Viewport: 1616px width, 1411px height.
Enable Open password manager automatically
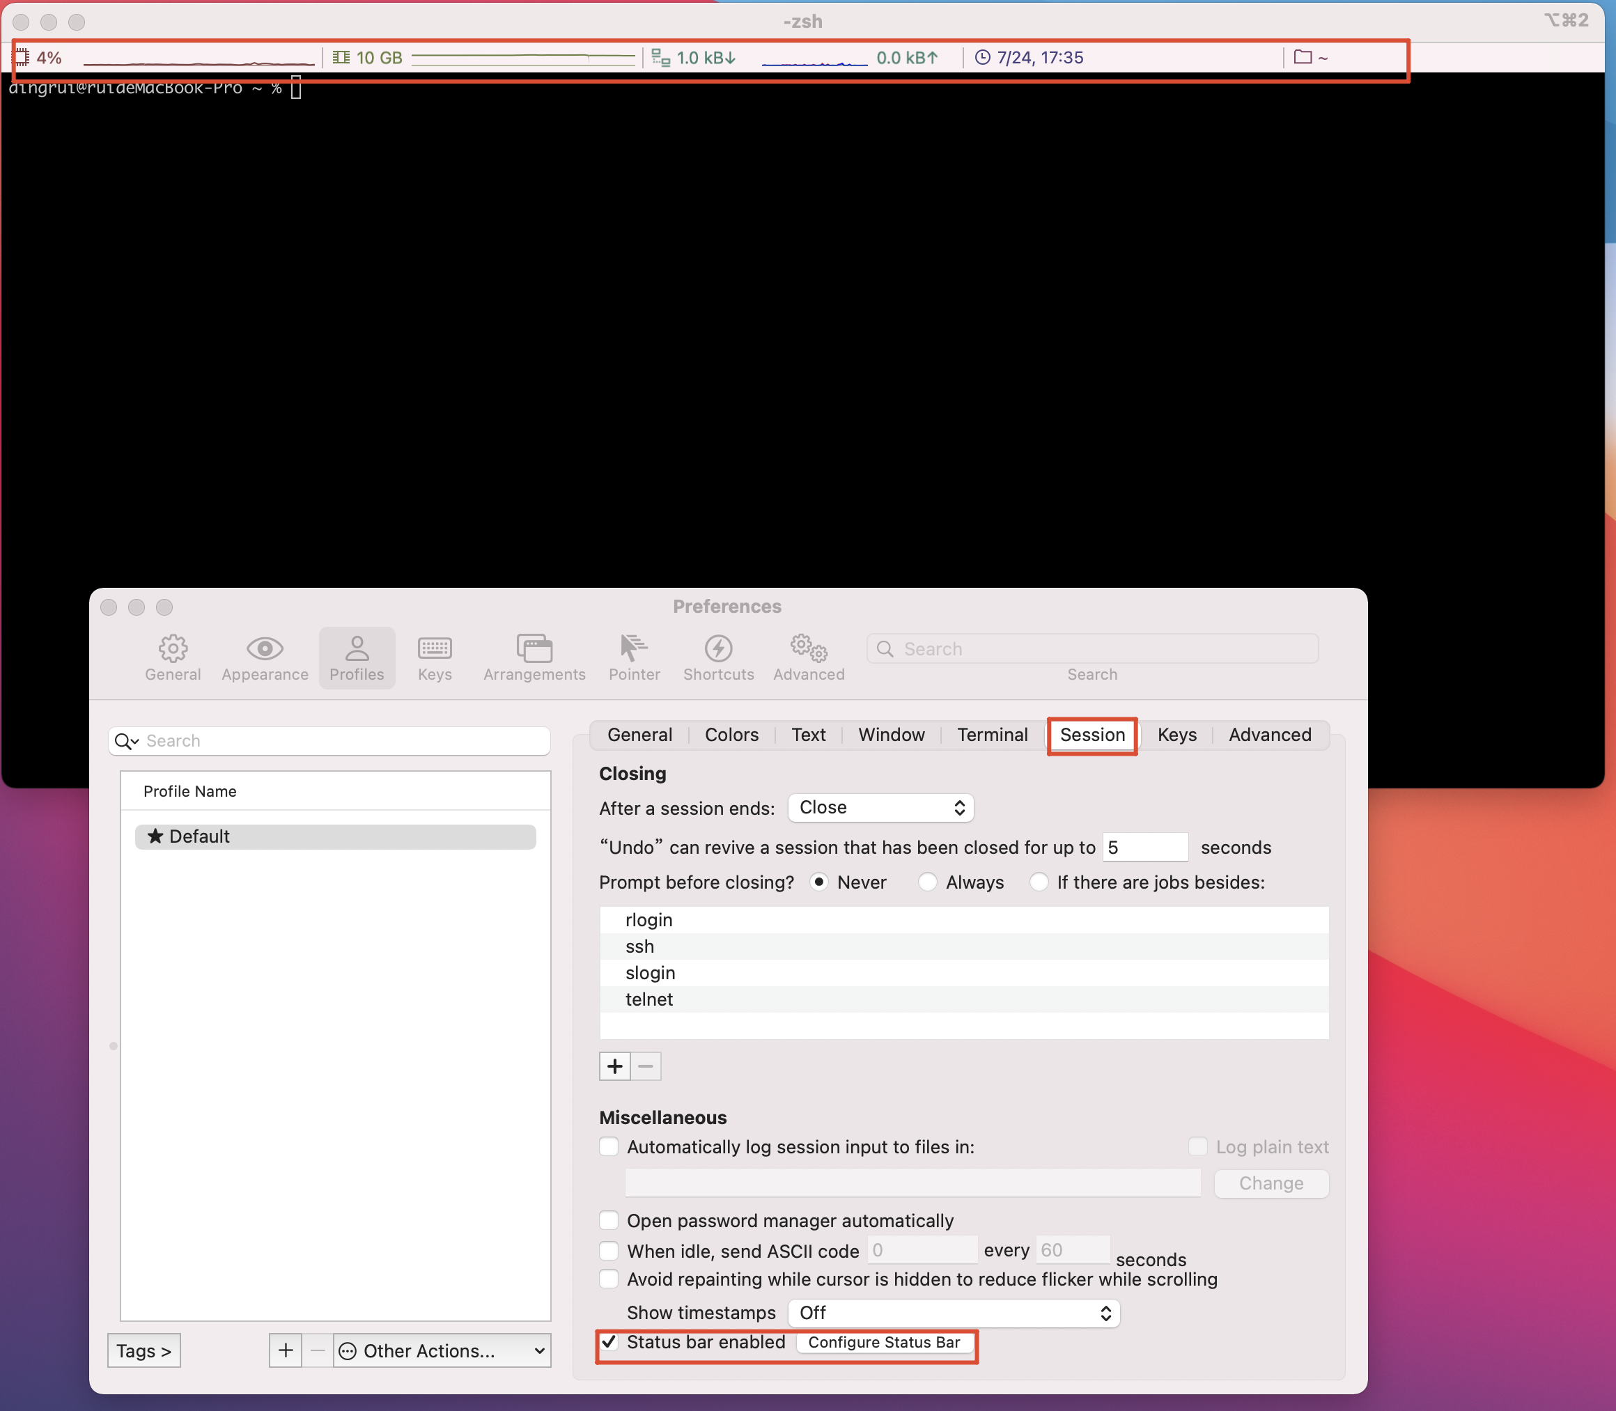(x=609, y=1220)
